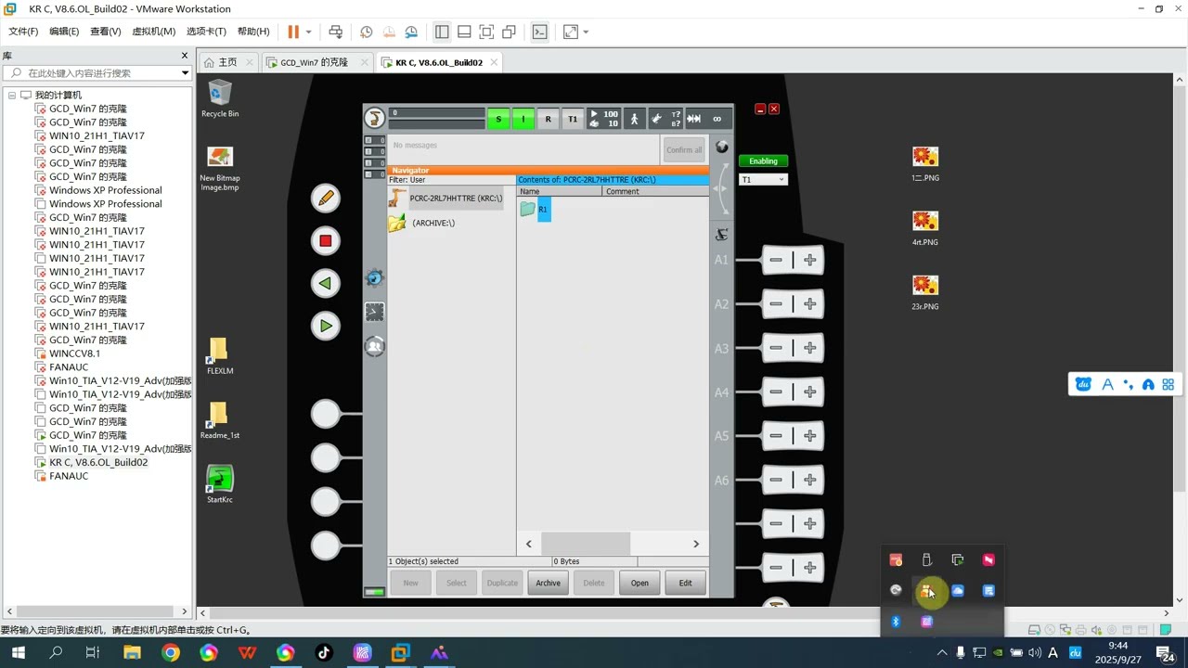Click the jog keys coordinate system icon above A1
This screenshot has width=1188, height=668.
click(722, 235)
